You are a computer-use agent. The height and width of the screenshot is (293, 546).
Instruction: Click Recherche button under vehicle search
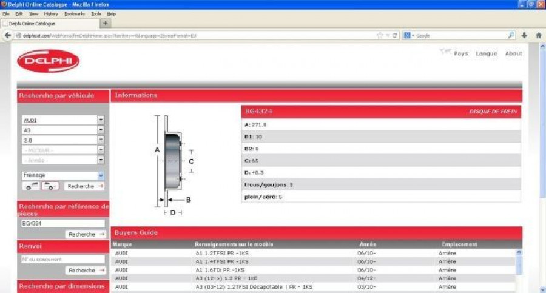[85, 186]
